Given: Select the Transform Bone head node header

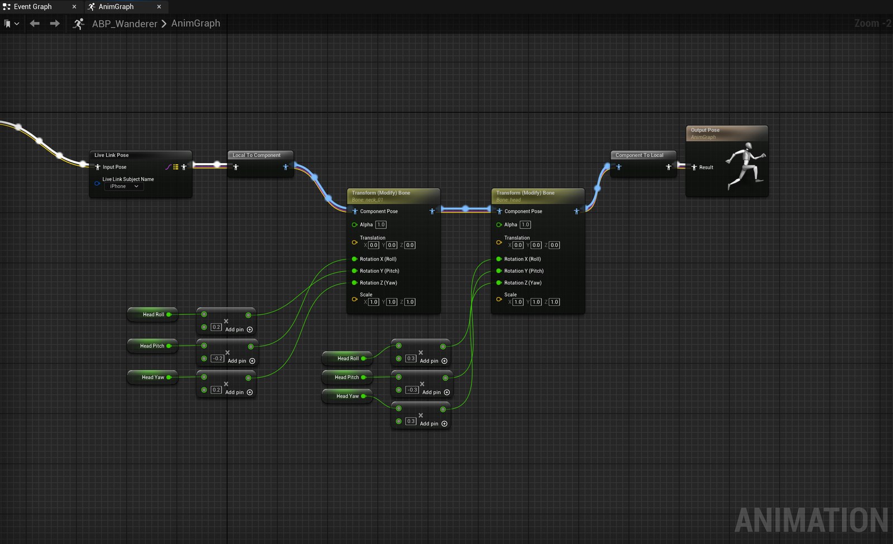Looking at the screenshot, I should [538, 196].
